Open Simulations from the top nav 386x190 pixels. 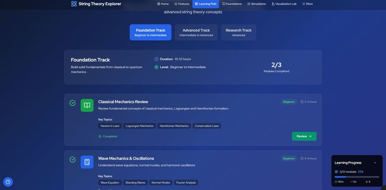point(257,4)
